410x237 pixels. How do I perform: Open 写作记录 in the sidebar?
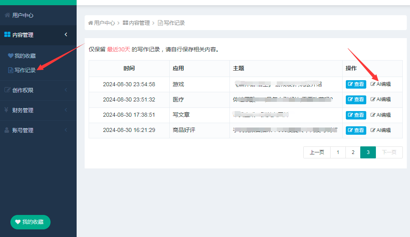click(x=25, y=70)
